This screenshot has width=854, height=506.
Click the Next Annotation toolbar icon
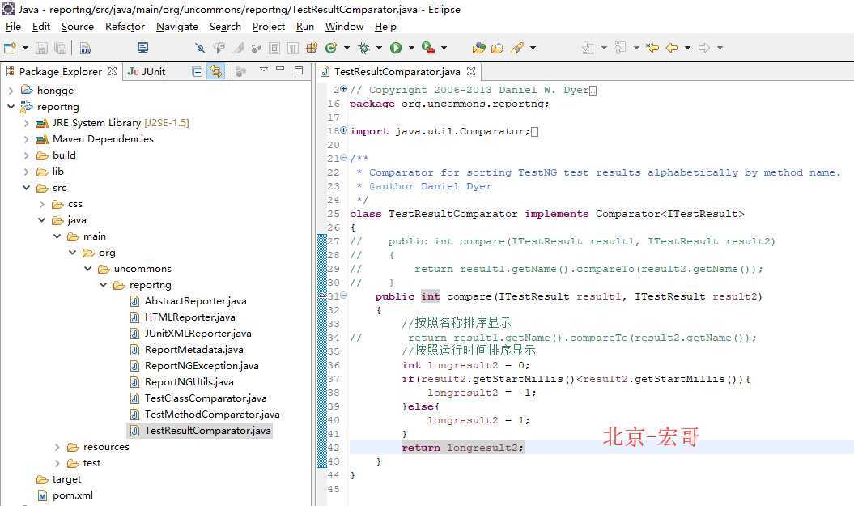tap(588, 48)
